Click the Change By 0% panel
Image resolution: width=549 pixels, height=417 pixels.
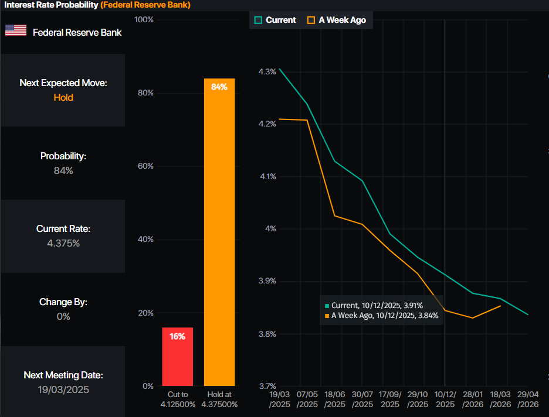pyautogui.click(x=63, y=309)
